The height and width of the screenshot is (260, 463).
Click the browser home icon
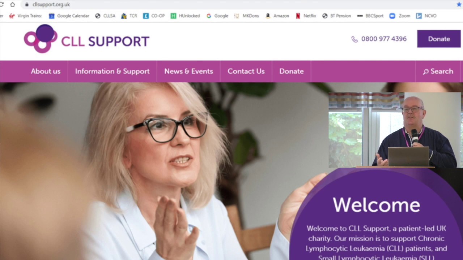[13, 4]
